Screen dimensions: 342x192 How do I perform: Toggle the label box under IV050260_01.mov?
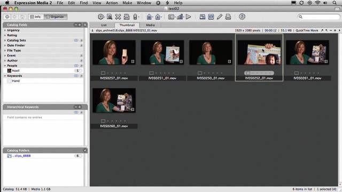point(103,121)
